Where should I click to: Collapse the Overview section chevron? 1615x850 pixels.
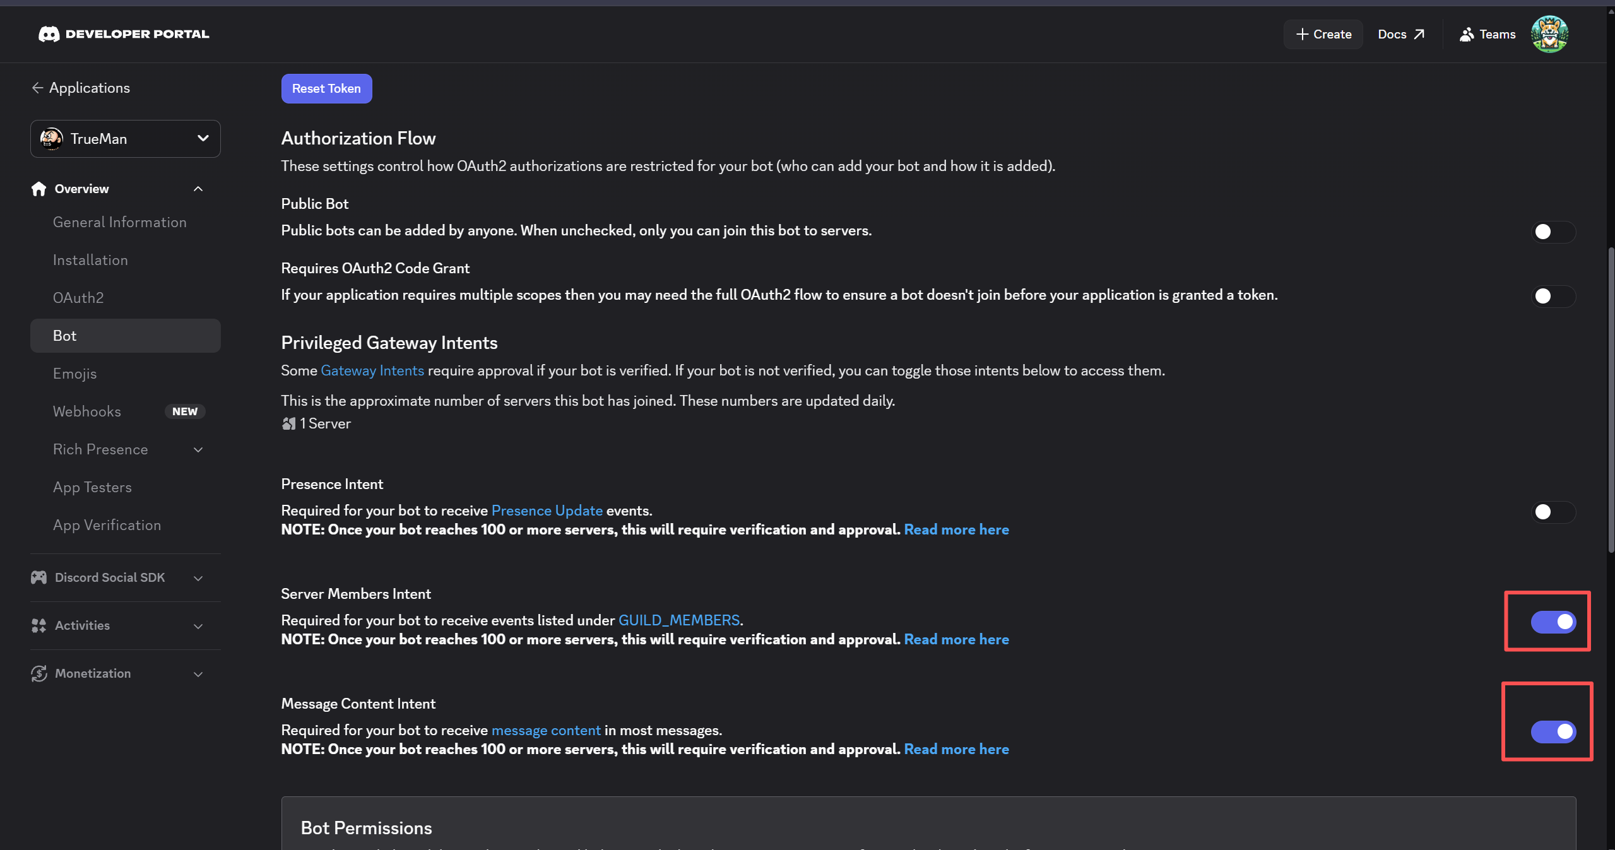pyautogui.click(x=198, y=189)
